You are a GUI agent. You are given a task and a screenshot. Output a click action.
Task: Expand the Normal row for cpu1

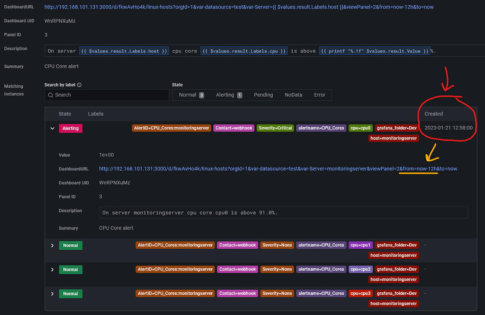pyautogui.click(x=52, y=245)
